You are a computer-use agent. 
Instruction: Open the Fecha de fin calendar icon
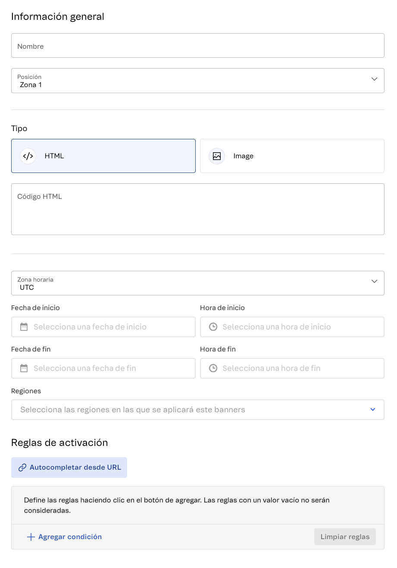(x=24, y=368)
